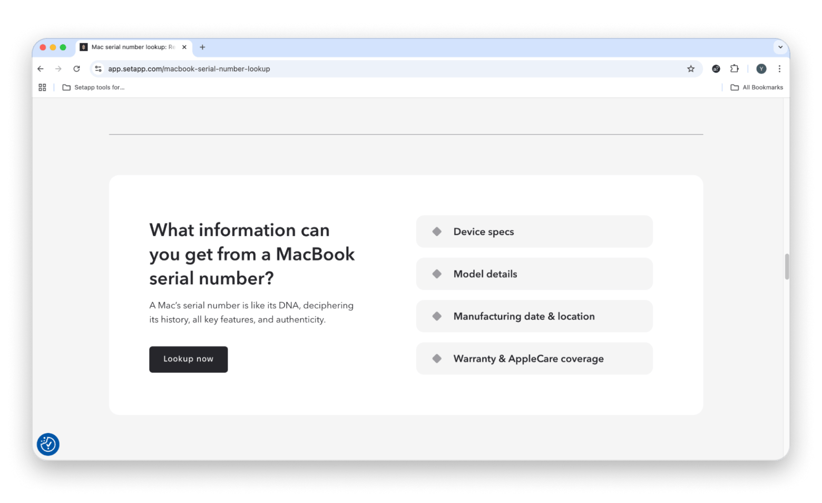Open the Setapp tools bookmark folder
822x503 pixels.
(93, 88)
